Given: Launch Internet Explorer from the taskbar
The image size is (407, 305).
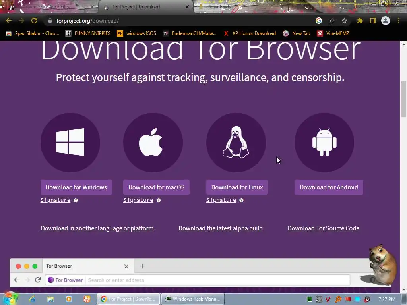Looking at the screenshot, I should click(32, 299).
